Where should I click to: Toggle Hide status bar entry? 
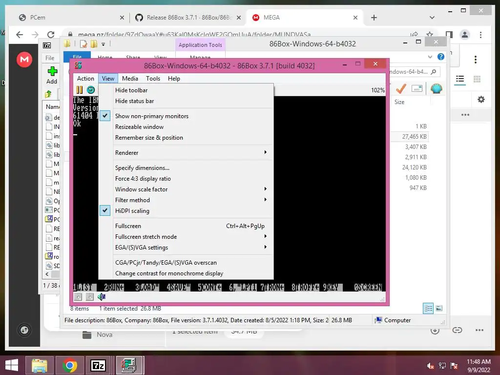click(x=186, y=101)
